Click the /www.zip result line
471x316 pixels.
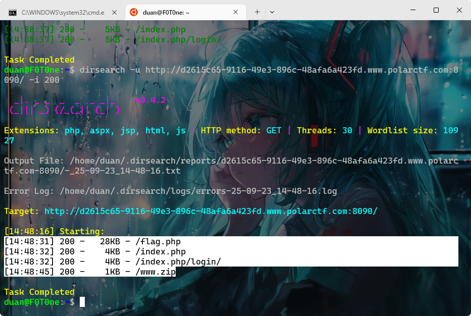tap(90, 272)
